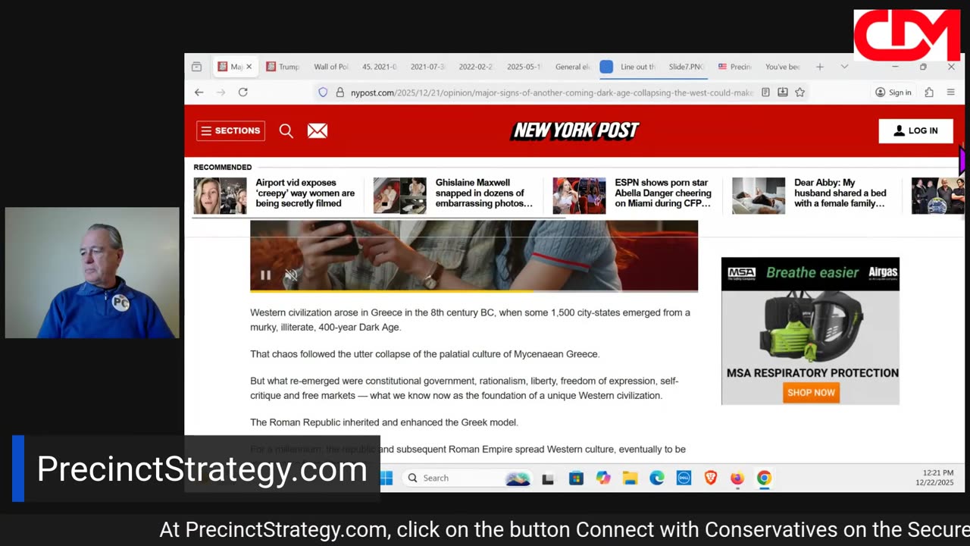Close the active 'Maj' tab
The image size is (970, 546).
249,67
